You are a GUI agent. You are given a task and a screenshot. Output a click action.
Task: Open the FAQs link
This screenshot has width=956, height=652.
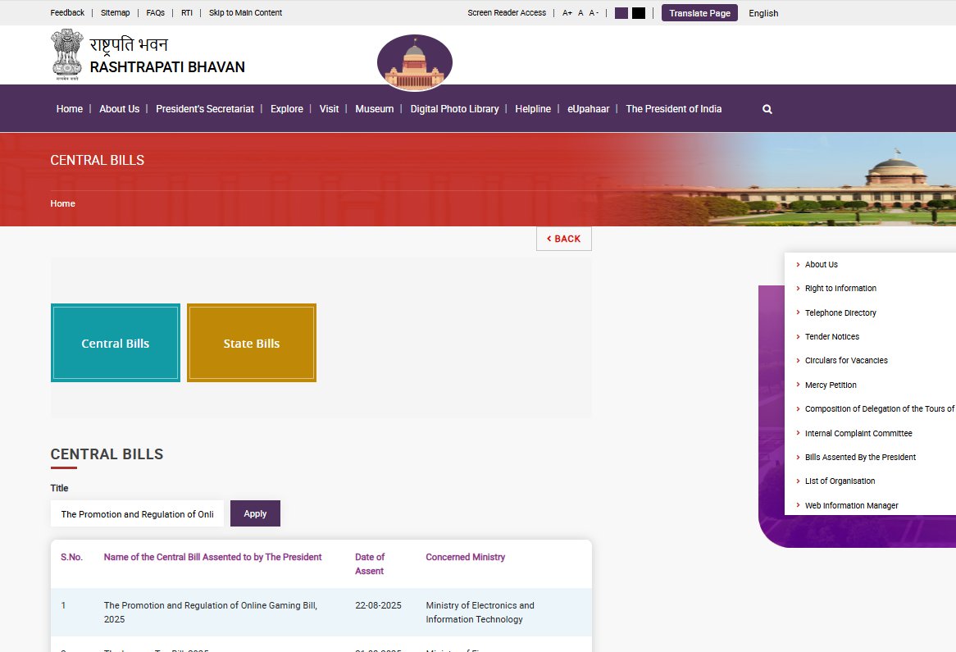click(x=156, y=12)
